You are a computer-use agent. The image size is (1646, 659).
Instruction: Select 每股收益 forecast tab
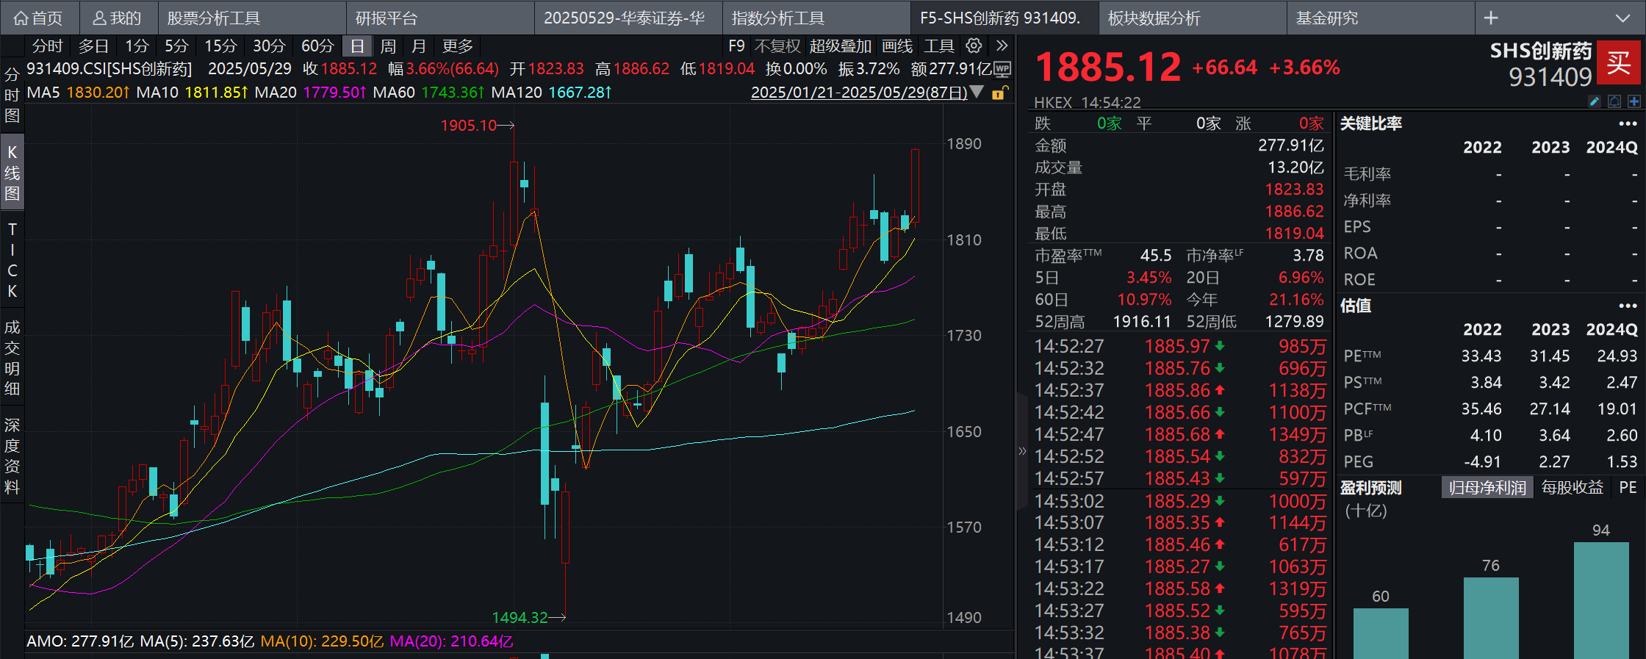coord(1572,488)
